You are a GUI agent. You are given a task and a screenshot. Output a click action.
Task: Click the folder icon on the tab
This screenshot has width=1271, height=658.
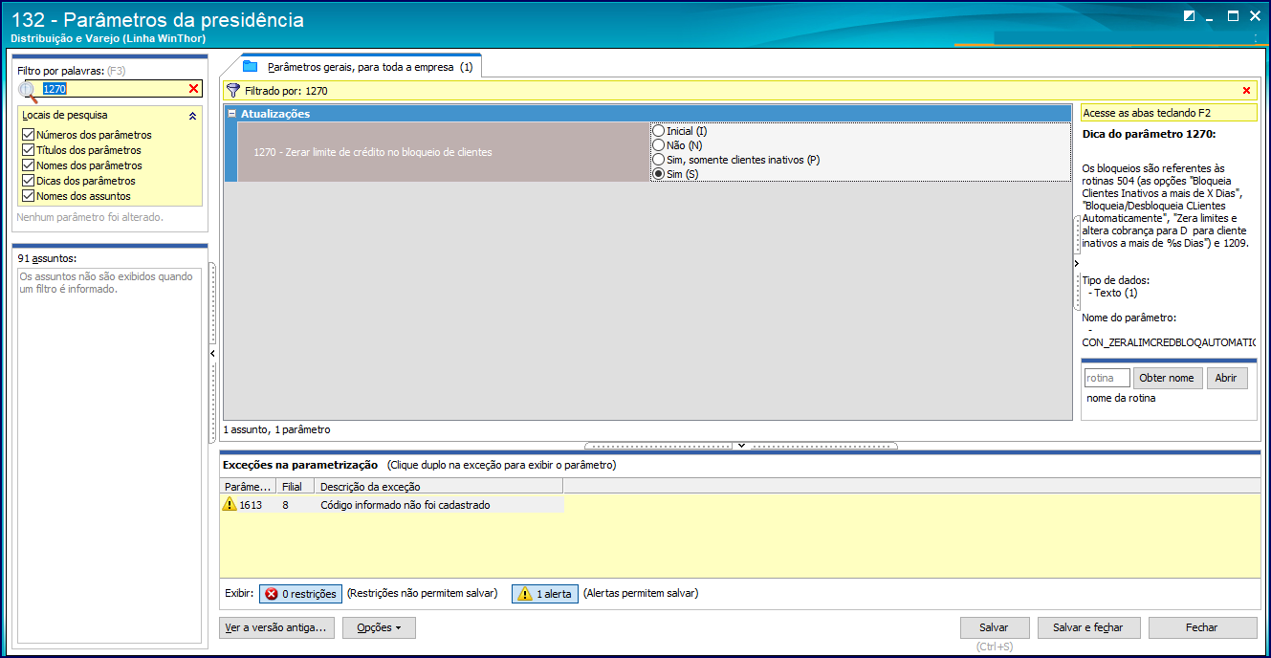tap(251, 67)
